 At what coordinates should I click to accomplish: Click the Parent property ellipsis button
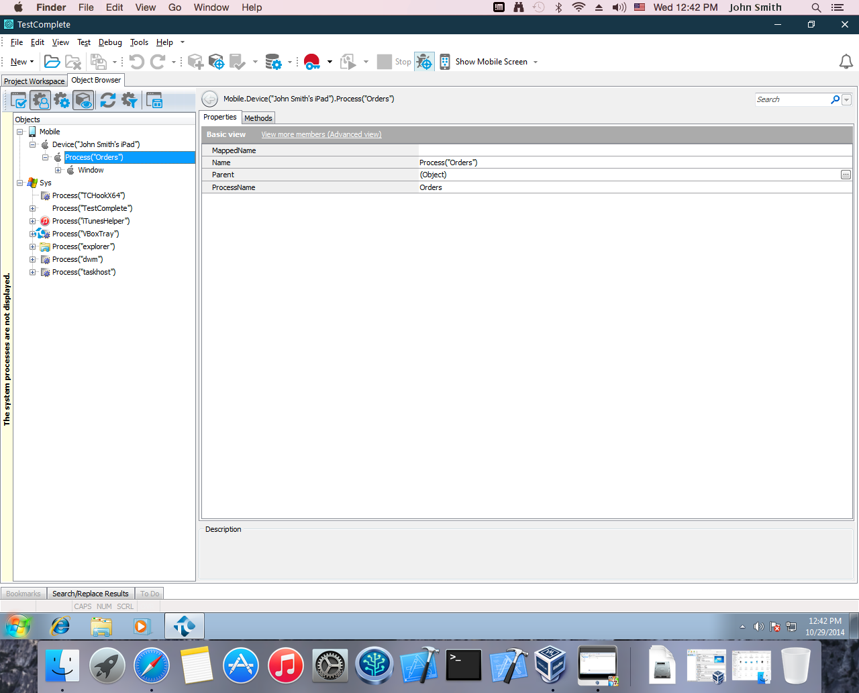pos(846,175)
